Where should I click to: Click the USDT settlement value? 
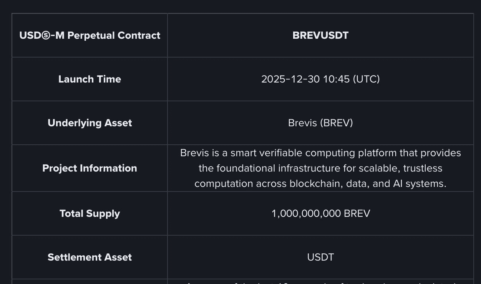320,257
